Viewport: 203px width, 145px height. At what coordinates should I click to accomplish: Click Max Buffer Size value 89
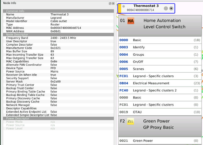pyautogui.click(x=52, y=51)
